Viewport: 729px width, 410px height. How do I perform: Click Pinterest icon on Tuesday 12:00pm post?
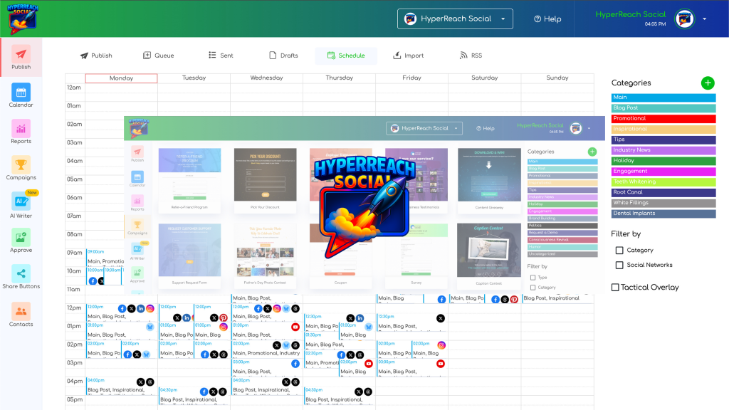(223, 318)
